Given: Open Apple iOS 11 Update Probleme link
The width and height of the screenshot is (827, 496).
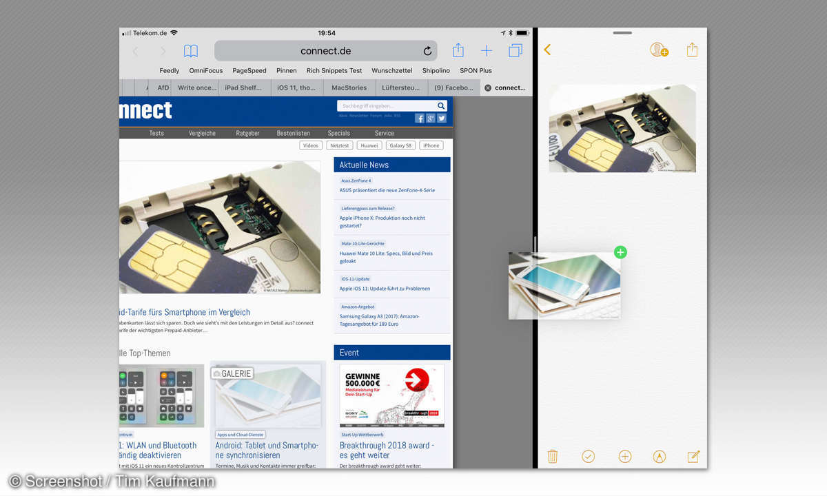Looking at the screenshot, I should (385, 289).
